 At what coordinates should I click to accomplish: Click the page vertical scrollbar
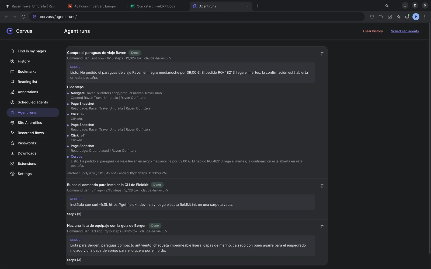click(x=429, y=139)
